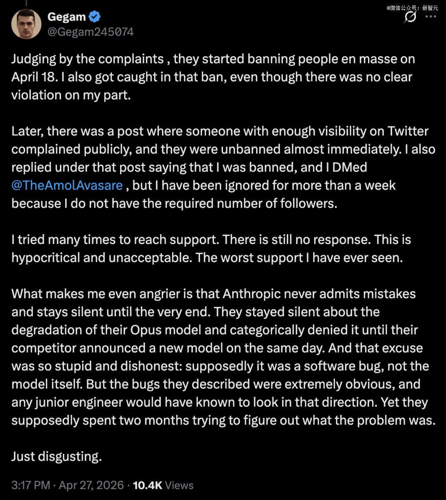
Task: Click the watermark text in top-right corner
Action: (x=412, y=7)
